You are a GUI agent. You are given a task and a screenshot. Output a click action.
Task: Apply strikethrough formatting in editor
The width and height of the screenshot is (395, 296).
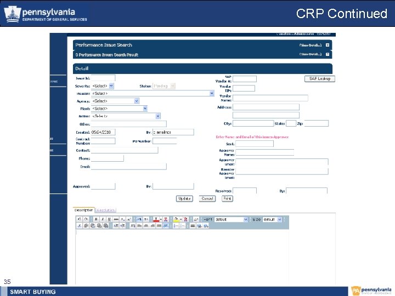coord(116,219)
